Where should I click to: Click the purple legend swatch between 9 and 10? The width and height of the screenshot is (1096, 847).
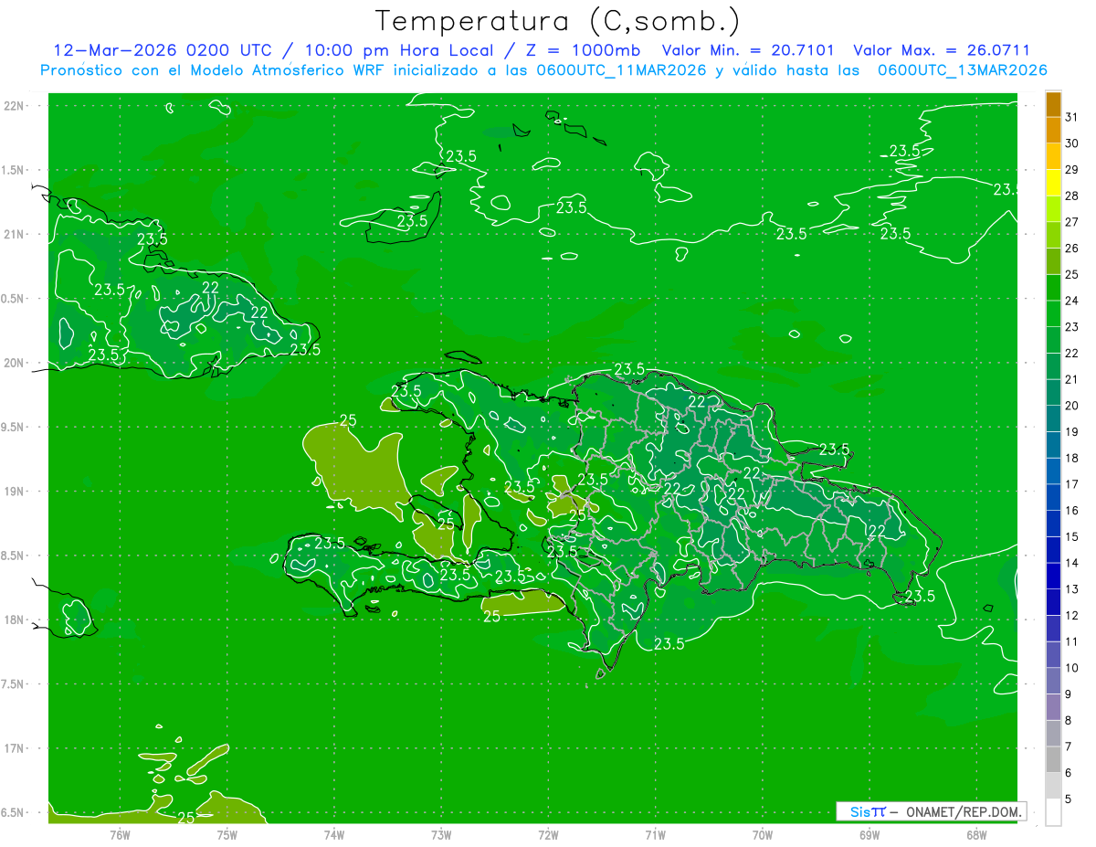click(x=1053, y=681)
